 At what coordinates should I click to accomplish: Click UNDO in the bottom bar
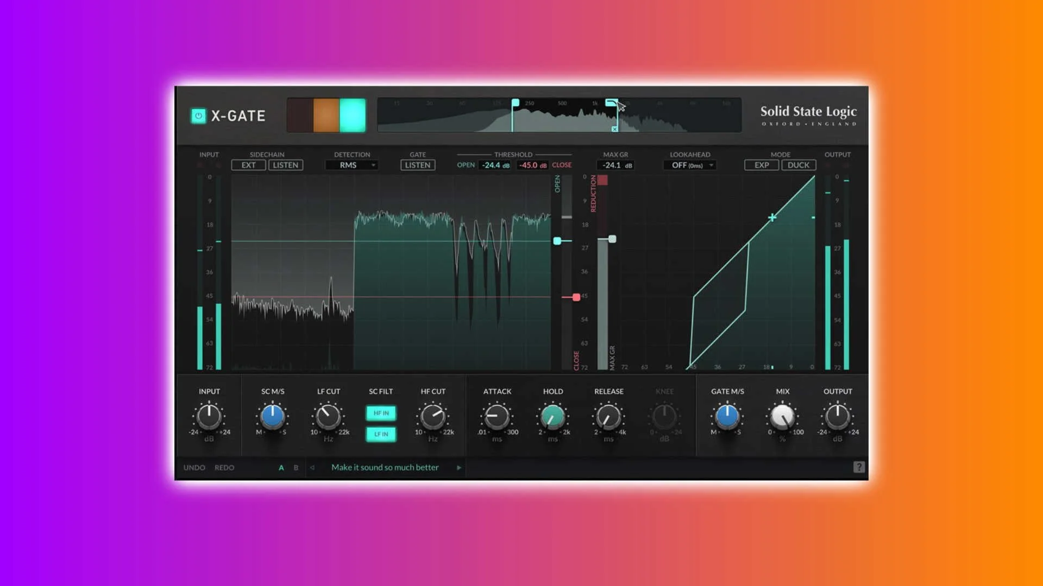tap(194, 467)
